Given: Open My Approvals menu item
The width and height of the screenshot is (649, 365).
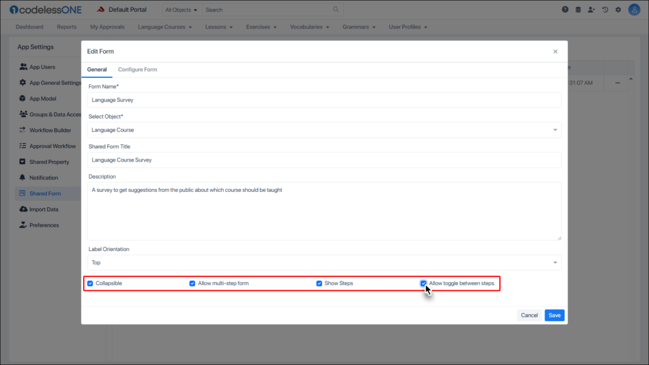Looking at the screenshot, I should point(107,27).
